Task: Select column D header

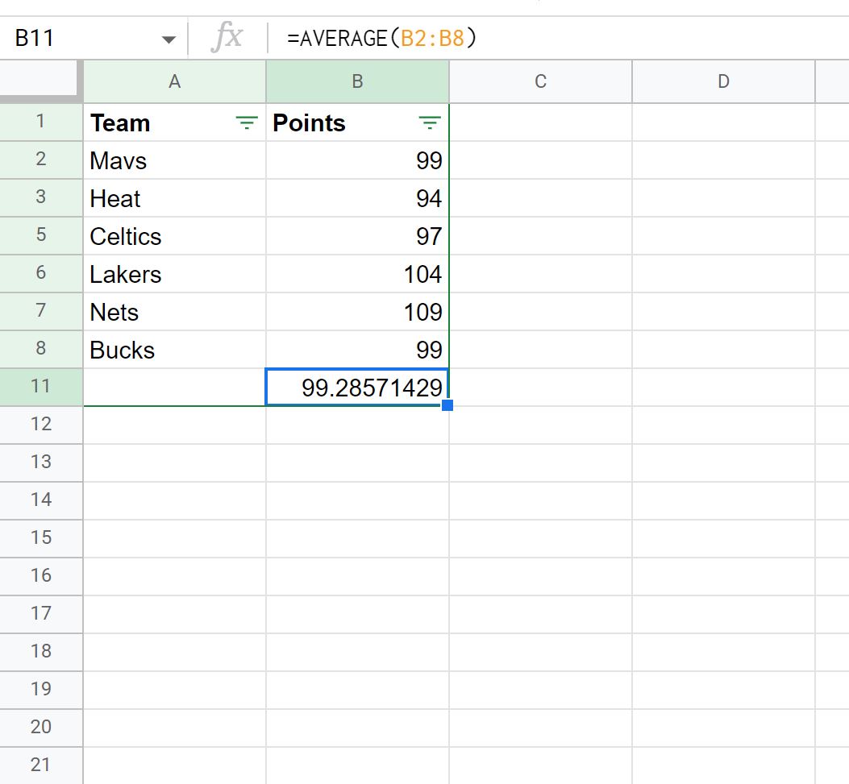Action: (723, 81)
